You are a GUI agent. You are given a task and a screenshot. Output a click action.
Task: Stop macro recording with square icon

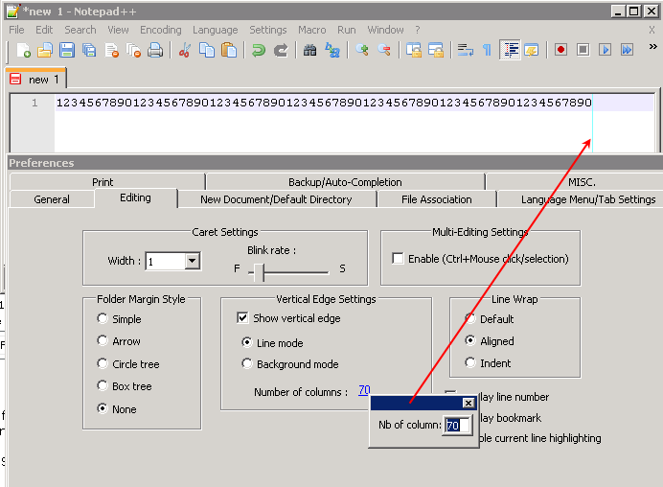583,50
